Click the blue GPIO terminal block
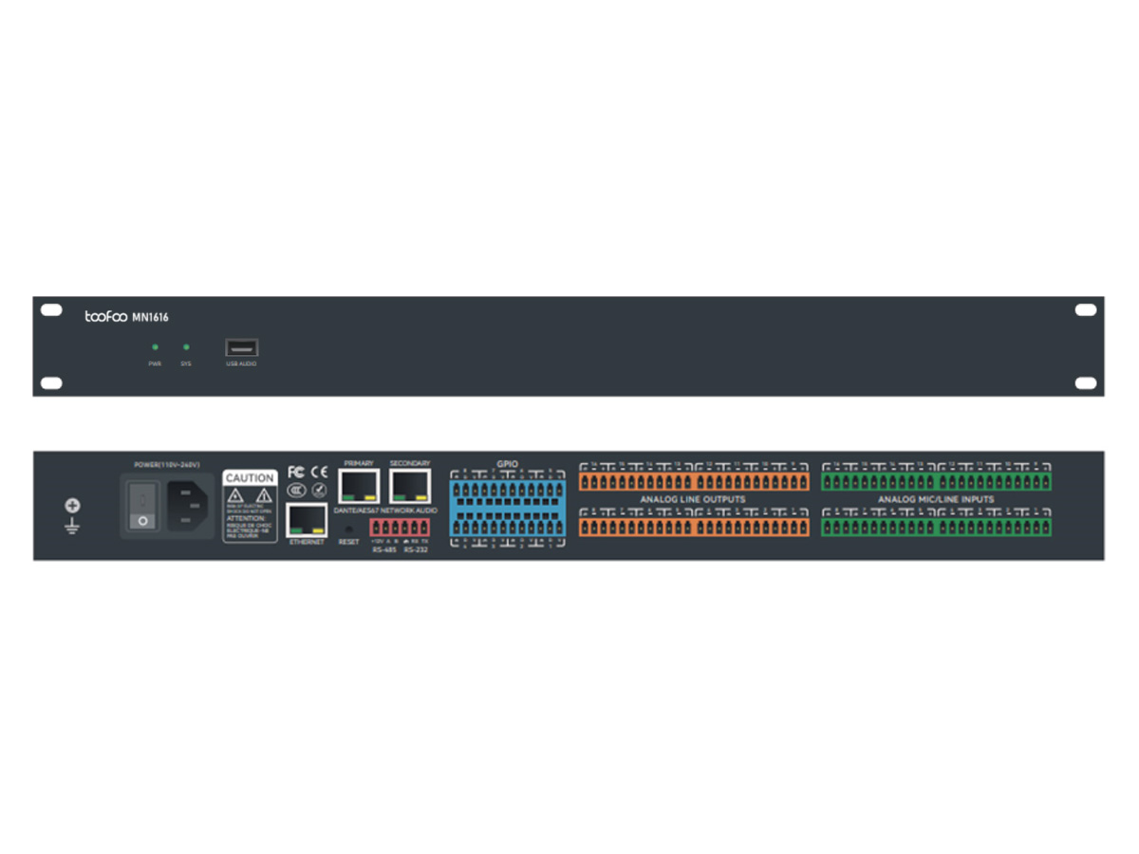Image resolution: width=1139 pixels, height=854 pixels. coord(507,507)
